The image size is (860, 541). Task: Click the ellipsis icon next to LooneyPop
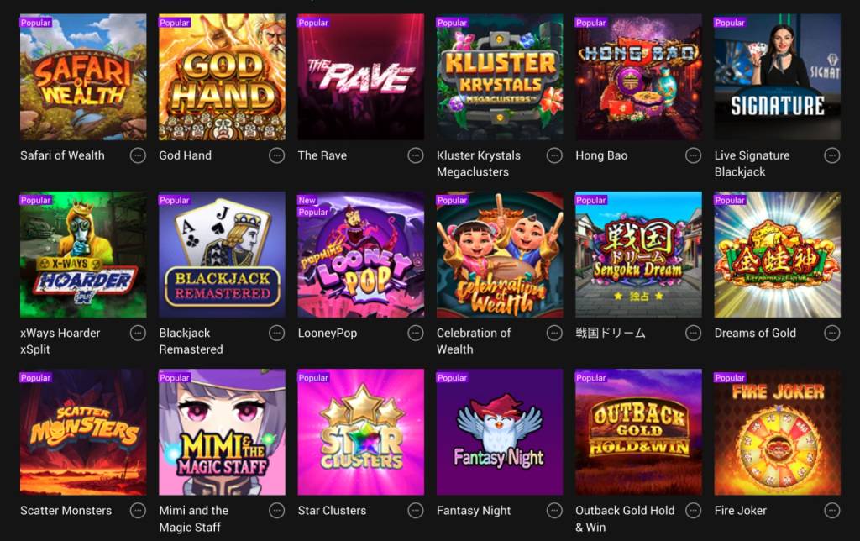tap(416, 333)
